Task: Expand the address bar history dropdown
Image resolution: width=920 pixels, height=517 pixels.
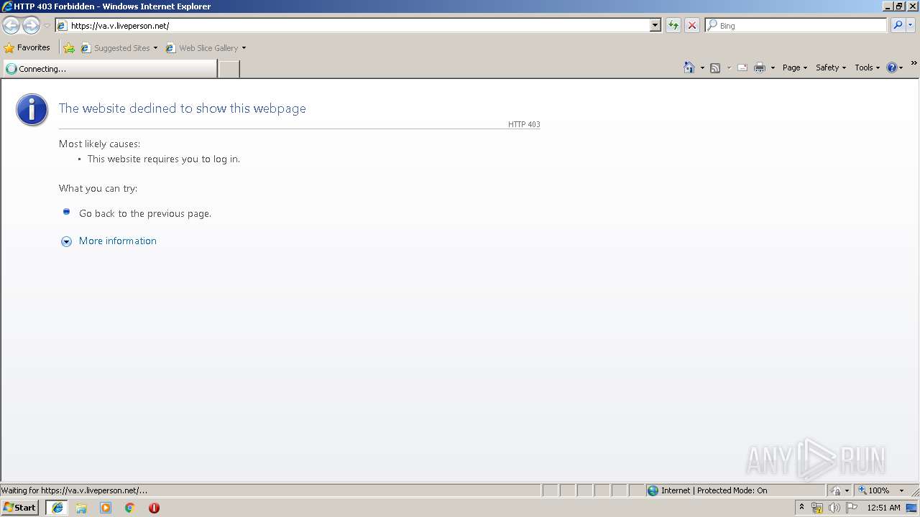Action: 655,25
